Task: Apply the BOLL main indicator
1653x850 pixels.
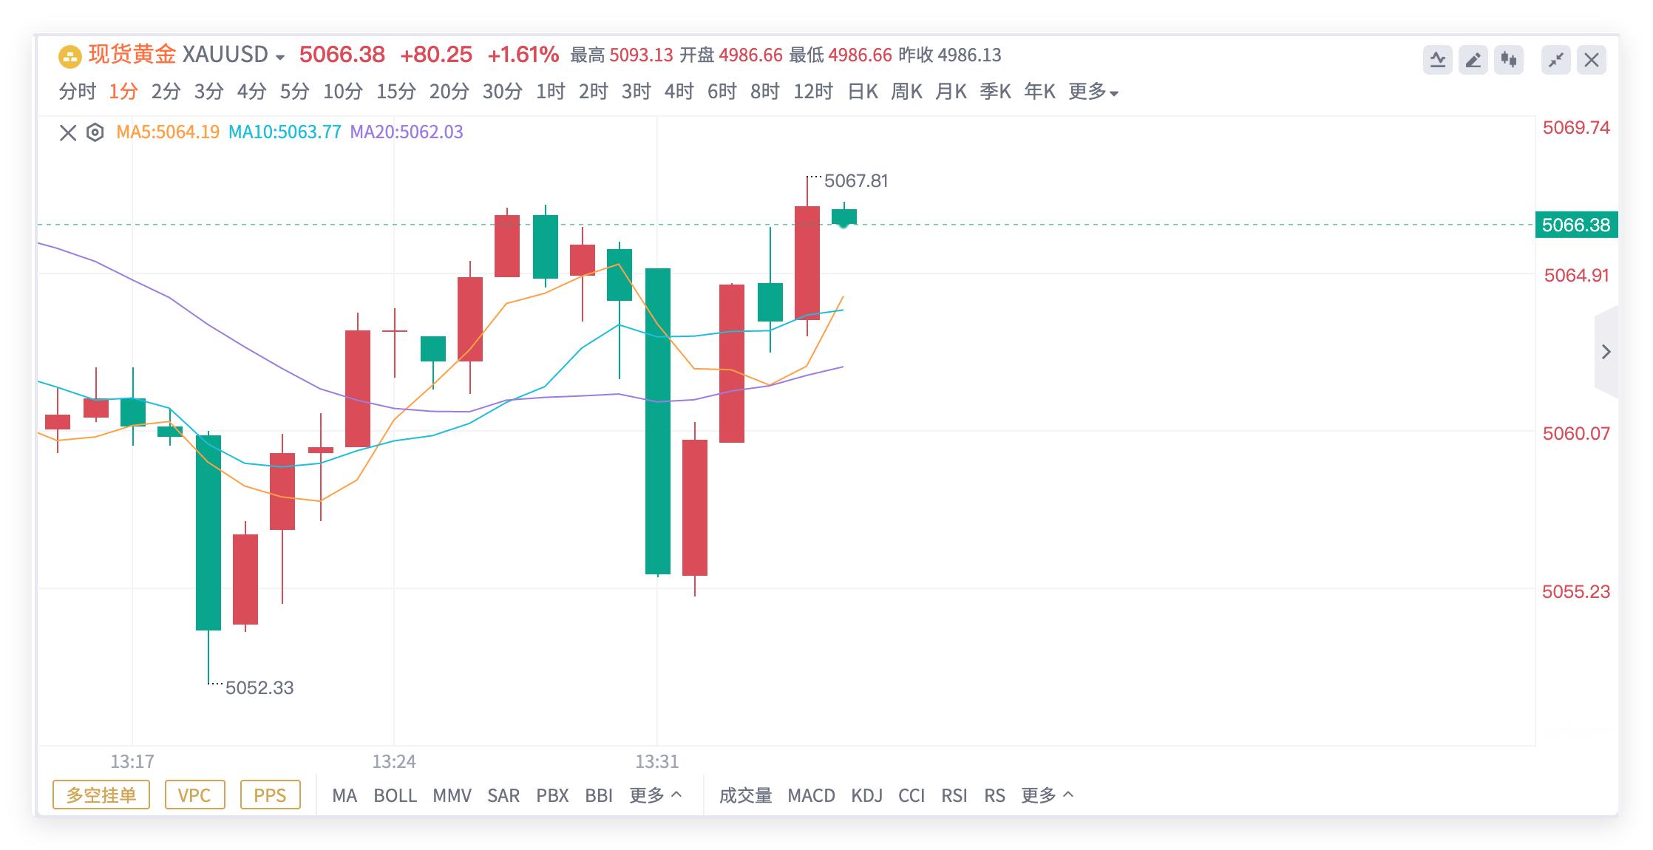Action: point(395,795)
